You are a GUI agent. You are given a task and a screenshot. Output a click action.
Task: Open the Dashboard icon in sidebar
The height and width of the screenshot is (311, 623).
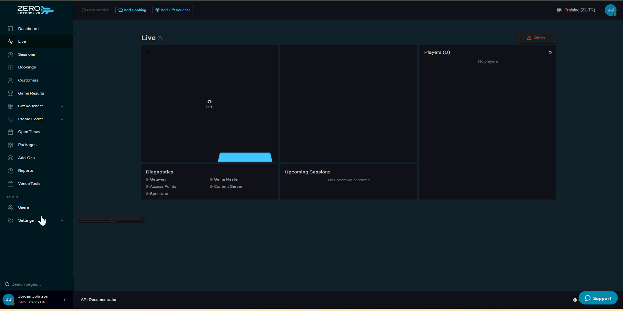tap(10, 29)
